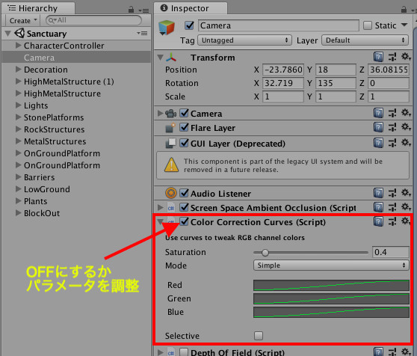Viewport: 417px width, 356px height.
Task: Open the Red channel curve editor
Action: (331, 285)
